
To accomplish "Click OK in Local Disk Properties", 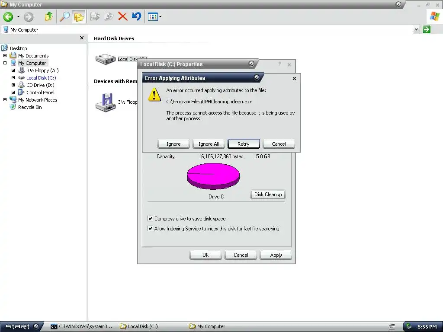I will click(x=205, y=255).
